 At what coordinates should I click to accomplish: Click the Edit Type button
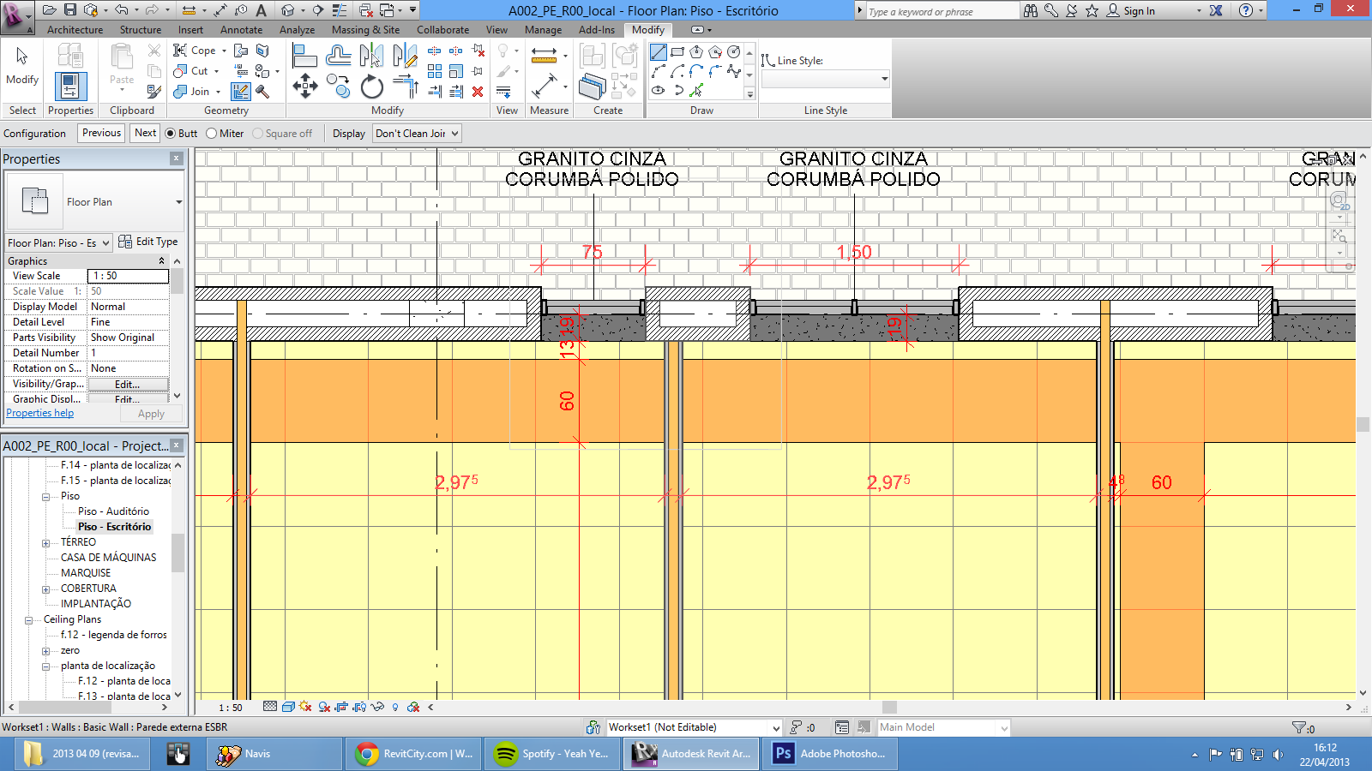148,242
